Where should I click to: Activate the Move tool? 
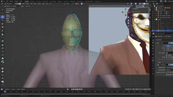tap(3, 17)
